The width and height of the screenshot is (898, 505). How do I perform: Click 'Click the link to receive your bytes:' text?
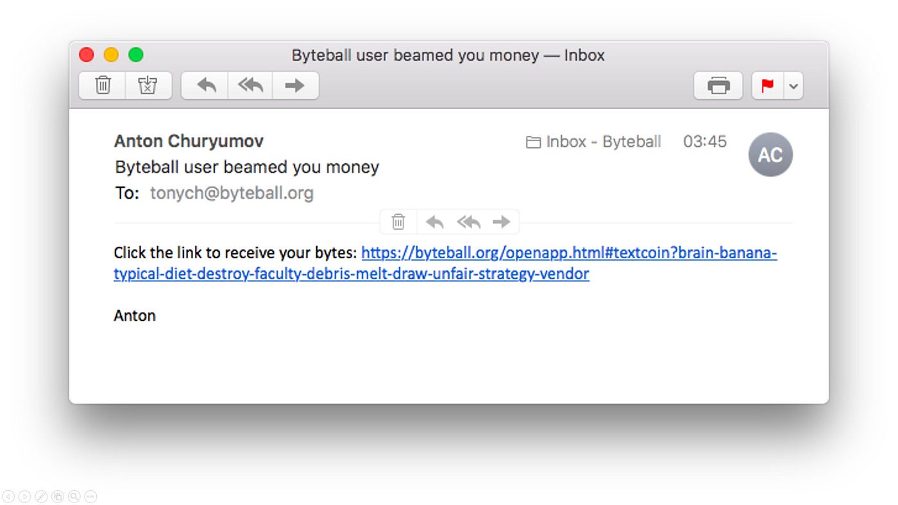(x=235, y=253)
